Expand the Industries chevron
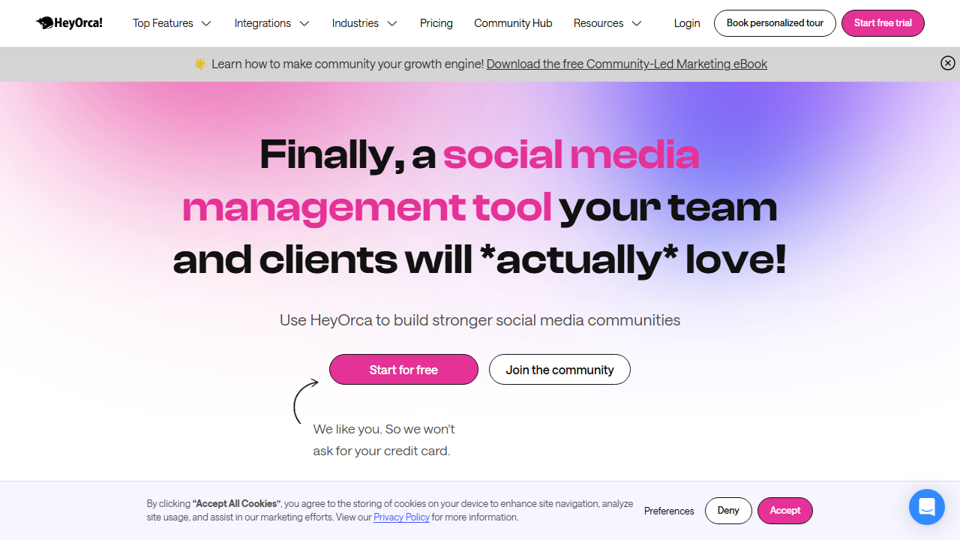The height and width of the screenshot is (540, 960). pyautogui.click(x=392, y=23)
